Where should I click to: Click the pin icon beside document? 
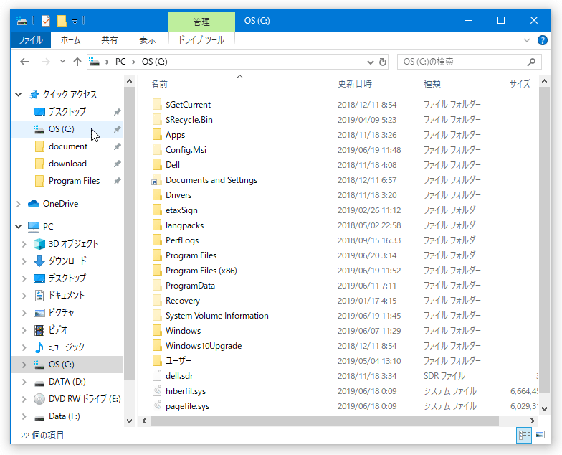118,146
